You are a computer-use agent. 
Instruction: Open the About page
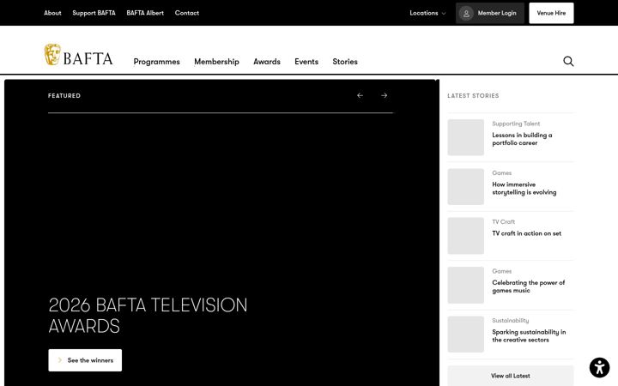coord(52,13)
